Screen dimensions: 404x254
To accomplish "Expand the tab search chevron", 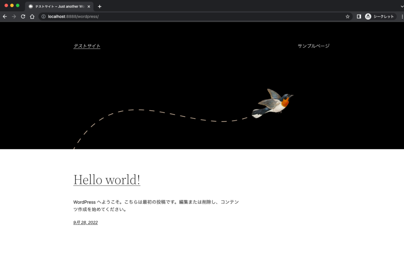I will (401, 6).
